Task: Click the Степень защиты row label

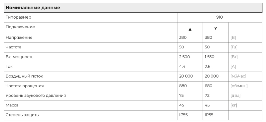Action: (x=23, y=115)
